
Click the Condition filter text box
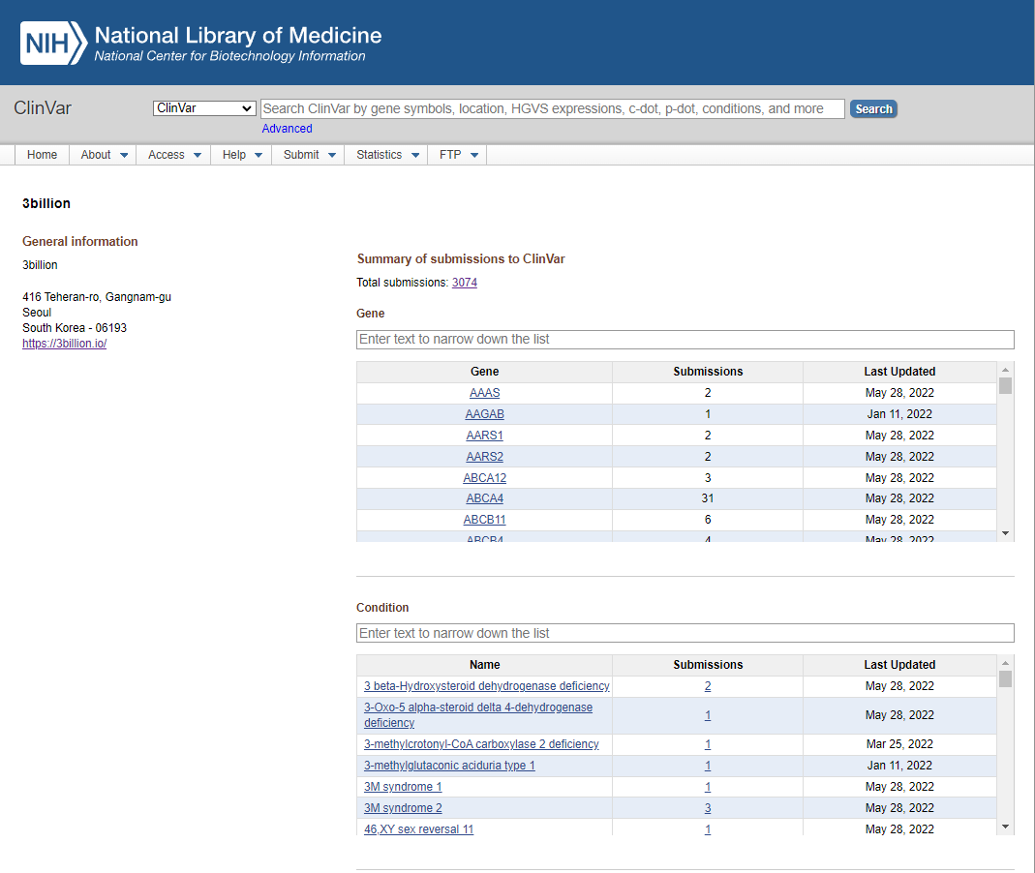click(x=685, y=633)
